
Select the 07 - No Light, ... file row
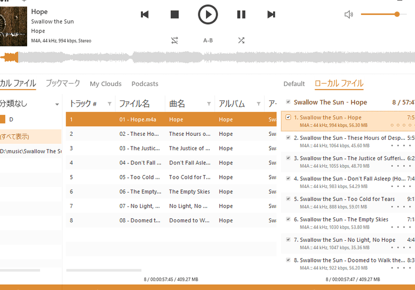(171, 206)
